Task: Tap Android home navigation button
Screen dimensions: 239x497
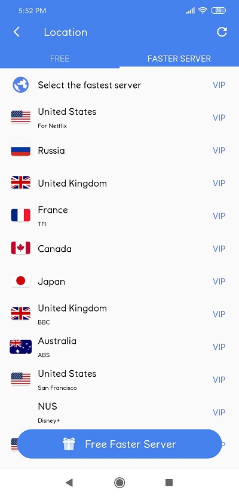Action: pos(119,483)
